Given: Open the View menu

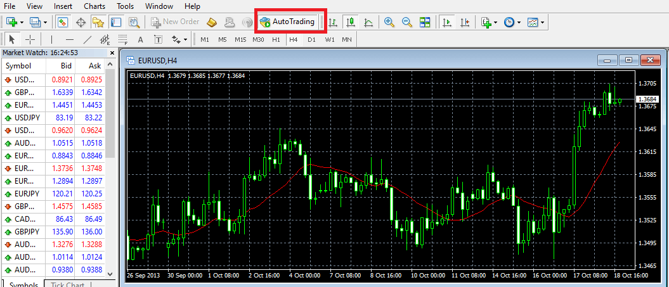Looking at the screenshot, I should pos(34,6).
